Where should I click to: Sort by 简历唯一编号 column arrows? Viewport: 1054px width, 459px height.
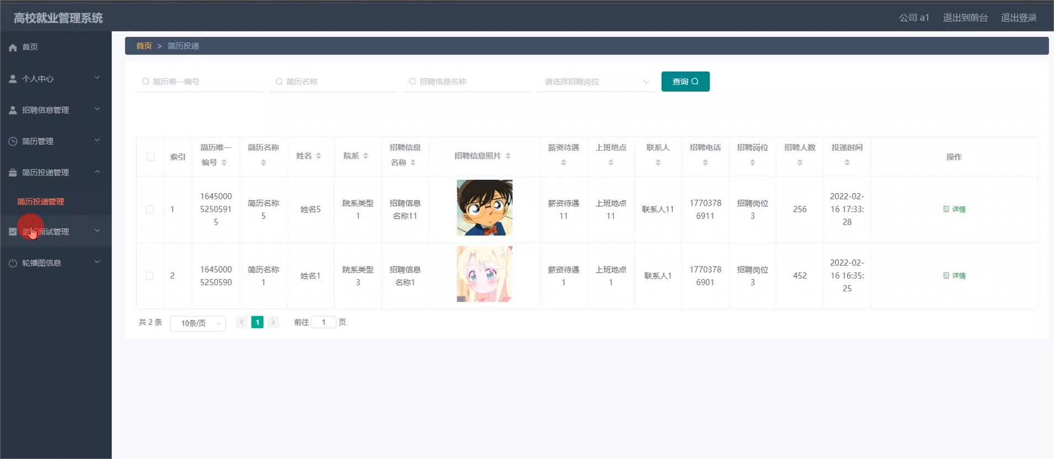tap(224, 163)
